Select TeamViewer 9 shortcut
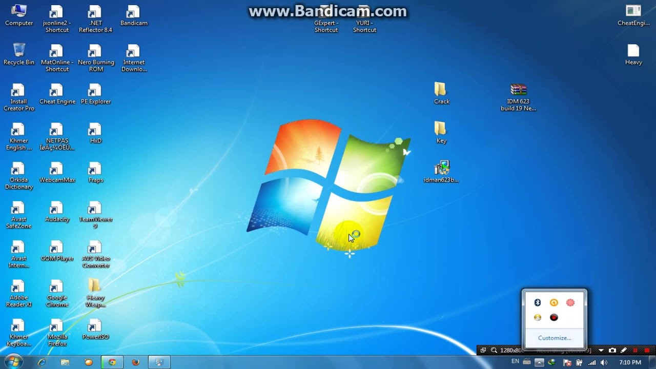The height and width of the screenshot is (369, 656). click(x=95, y=215)
